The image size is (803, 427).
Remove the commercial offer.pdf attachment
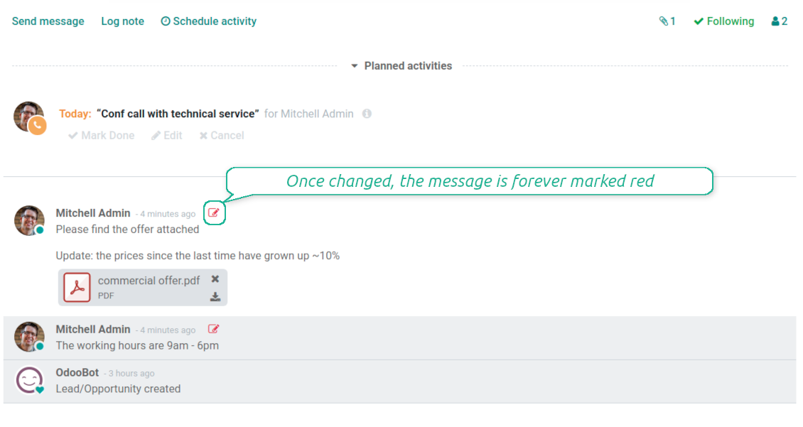(x=215, y=279)
